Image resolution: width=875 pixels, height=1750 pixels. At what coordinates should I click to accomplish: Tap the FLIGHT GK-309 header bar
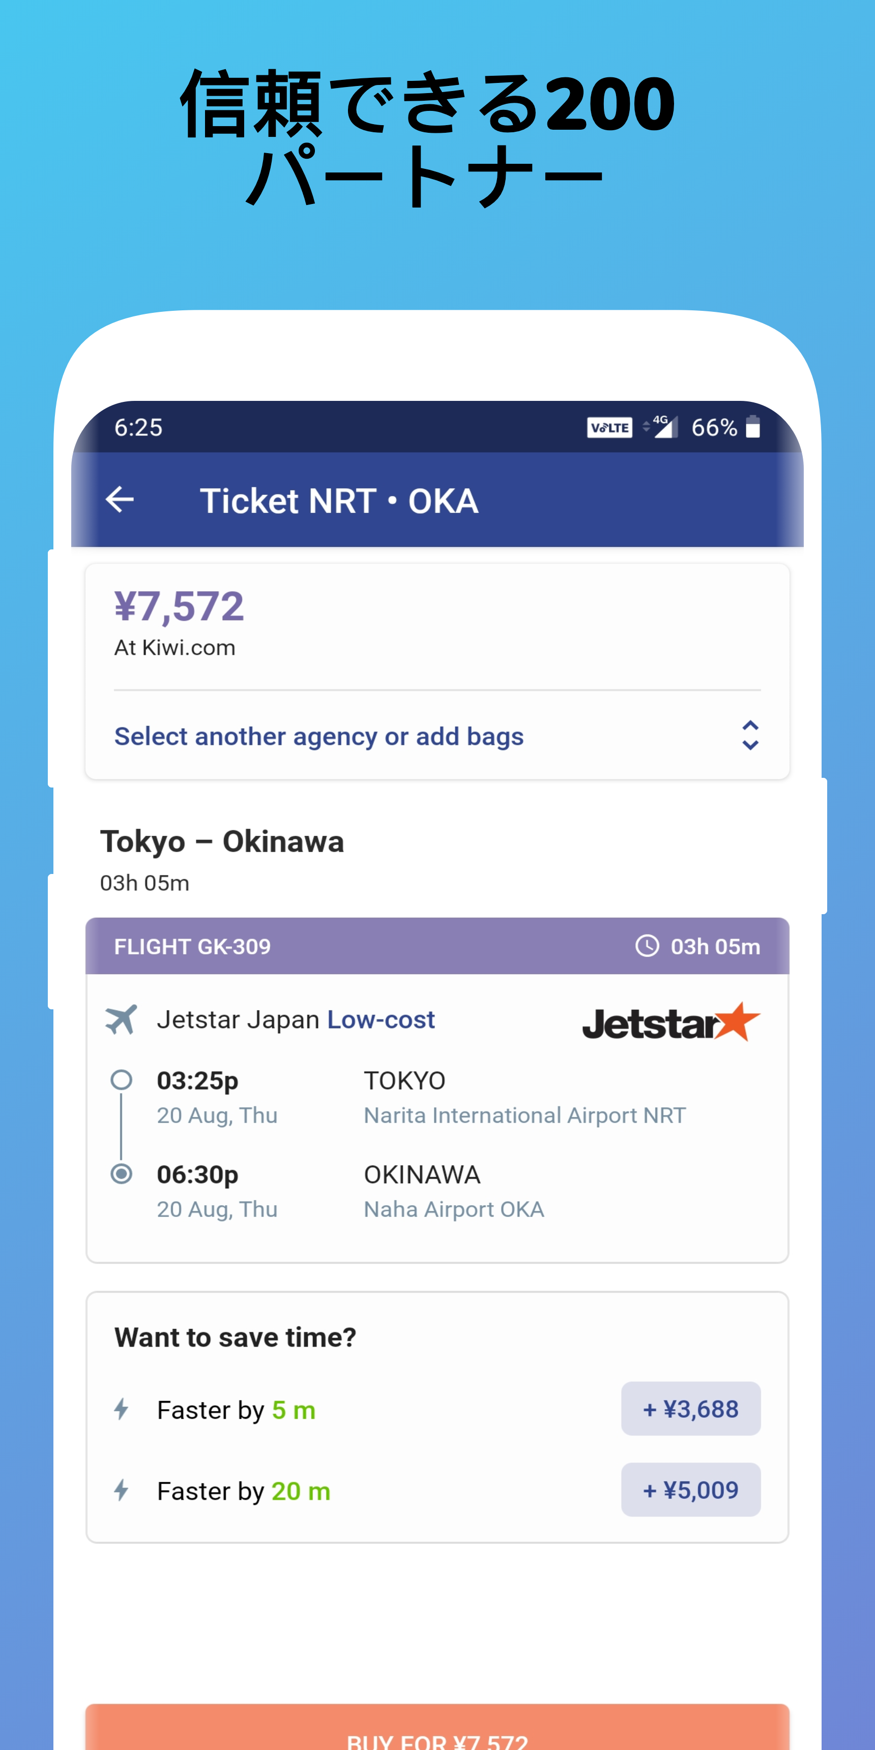tap(437, 946)
